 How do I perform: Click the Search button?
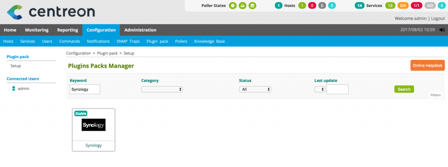click(x=404, y=89)
